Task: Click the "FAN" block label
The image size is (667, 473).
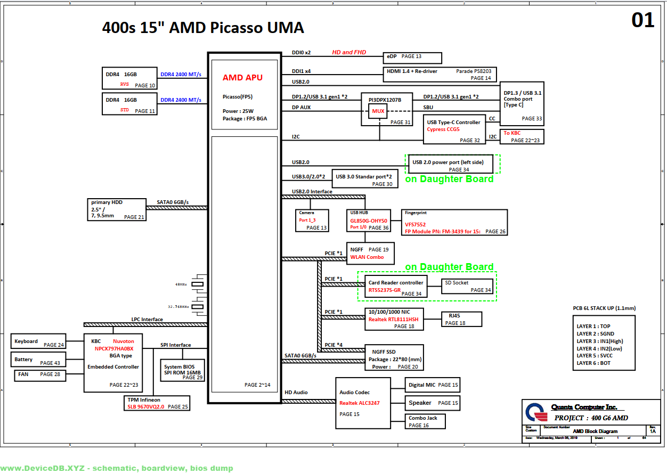Action: tap(23, 374)
